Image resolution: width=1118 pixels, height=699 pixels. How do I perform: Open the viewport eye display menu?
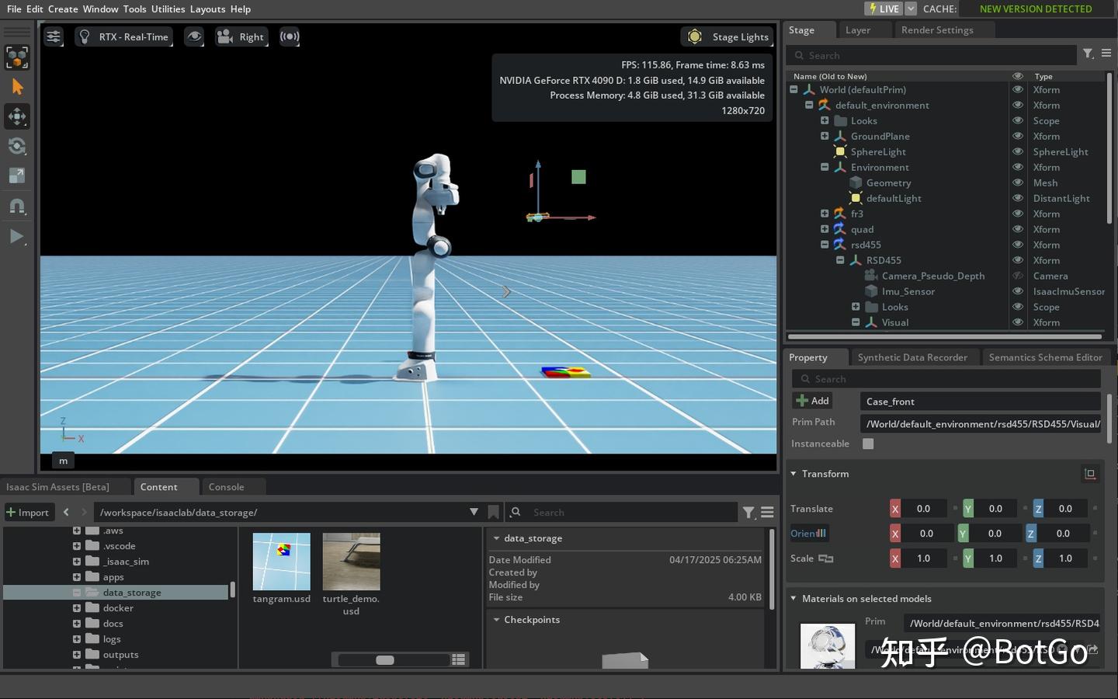point(194,37)
